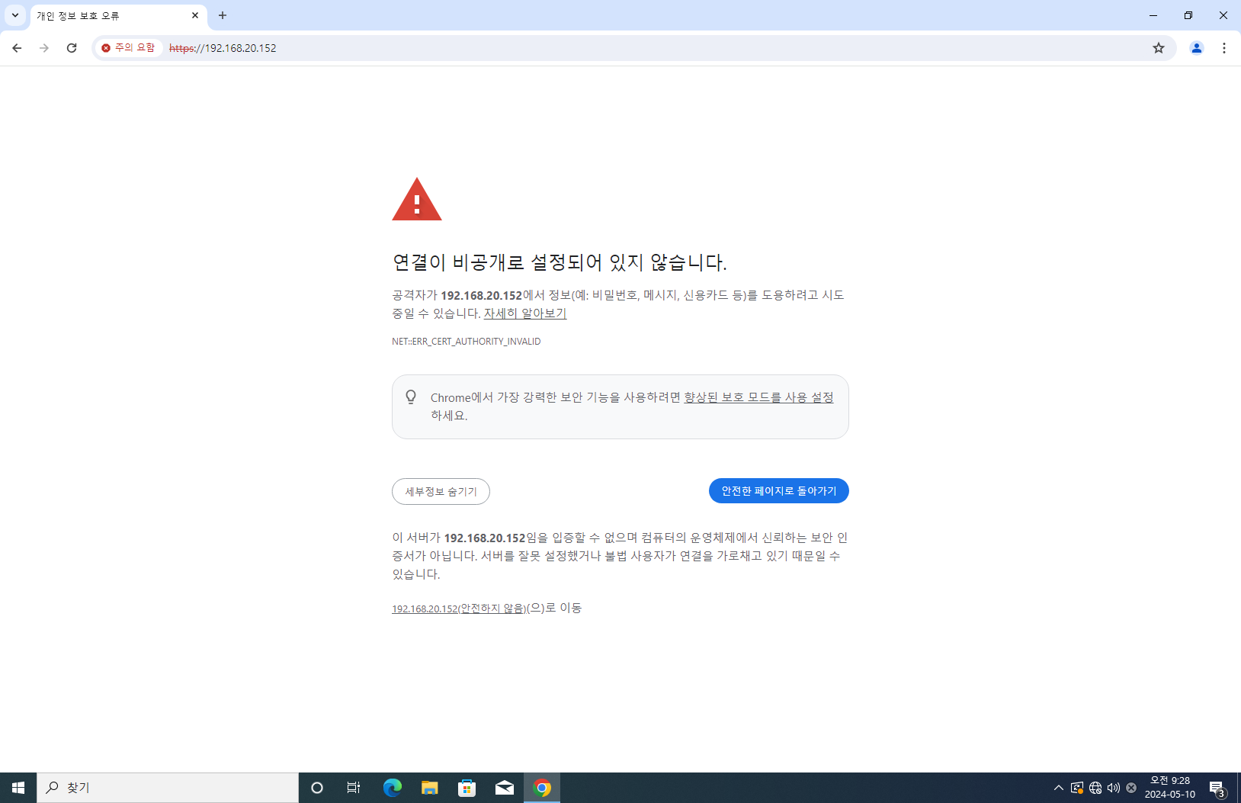Viewport: 1241px width, 803px height.
Task: Open Chrome three-dot menu
Action: pyautogui.click(x=1224, y=48)
